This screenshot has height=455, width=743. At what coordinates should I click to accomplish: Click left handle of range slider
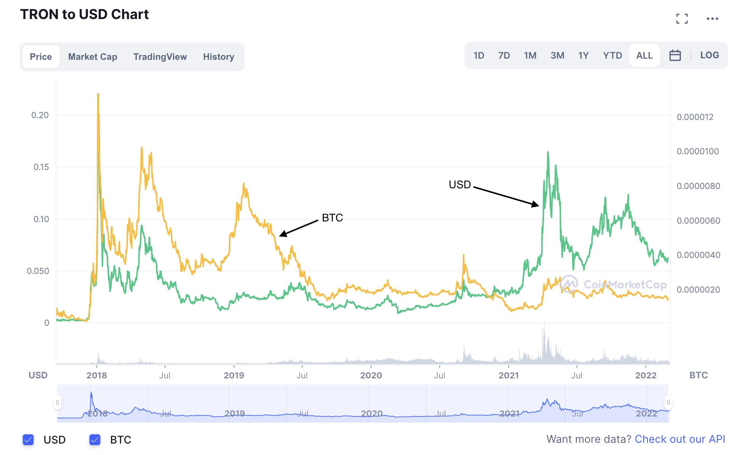58,402
